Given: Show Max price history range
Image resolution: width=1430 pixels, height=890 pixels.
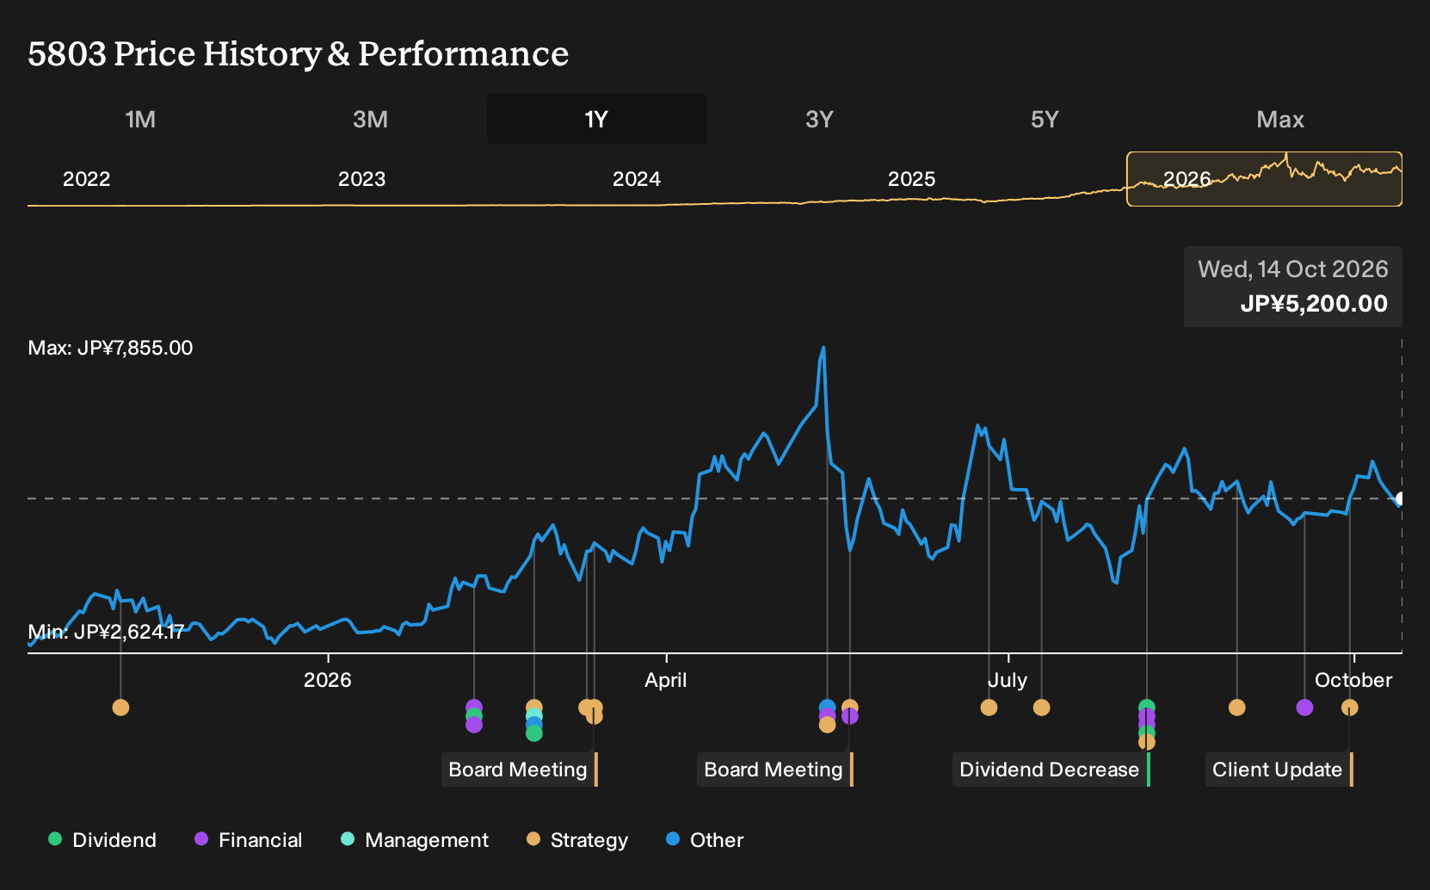Looking at the screenshot, I should [1280, 119].
